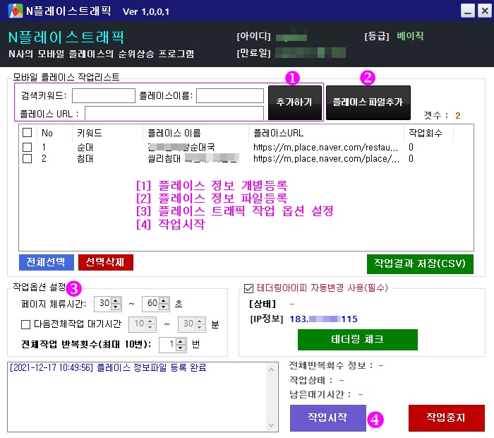Click the IP정보 address value
This screenshot has width=494, height=438.
(323, 319)
